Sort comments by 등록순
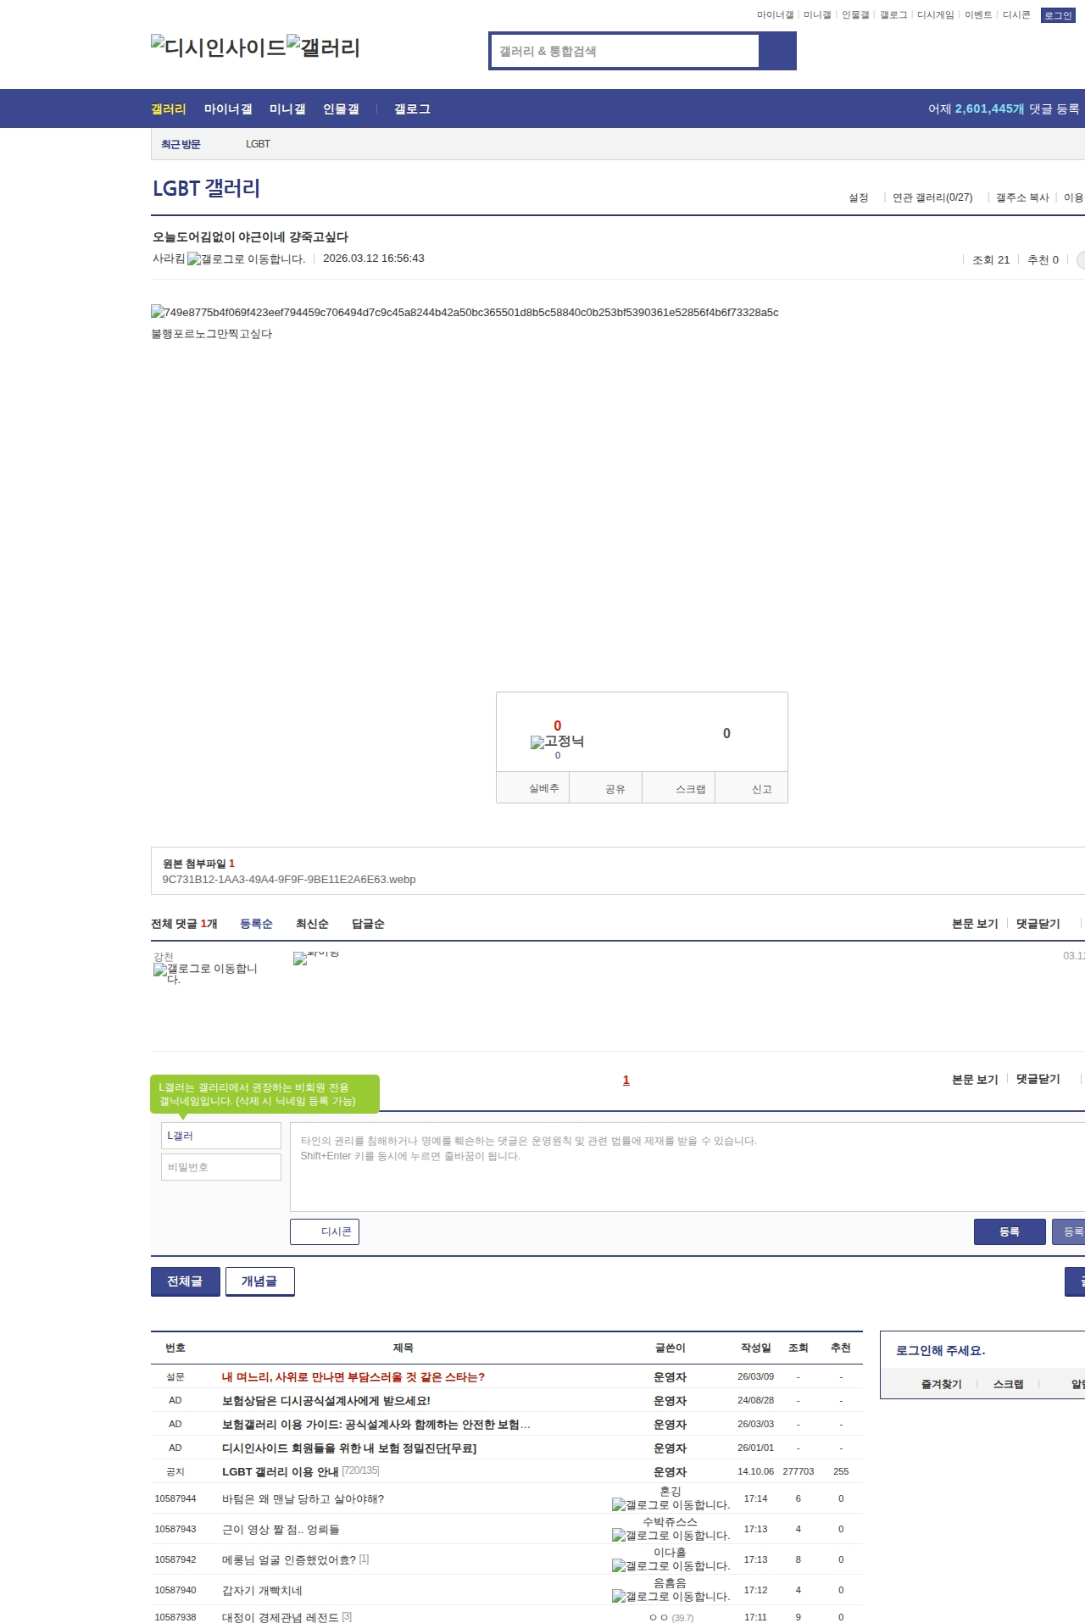1085x1623 pixels. [x=256, y=924]
